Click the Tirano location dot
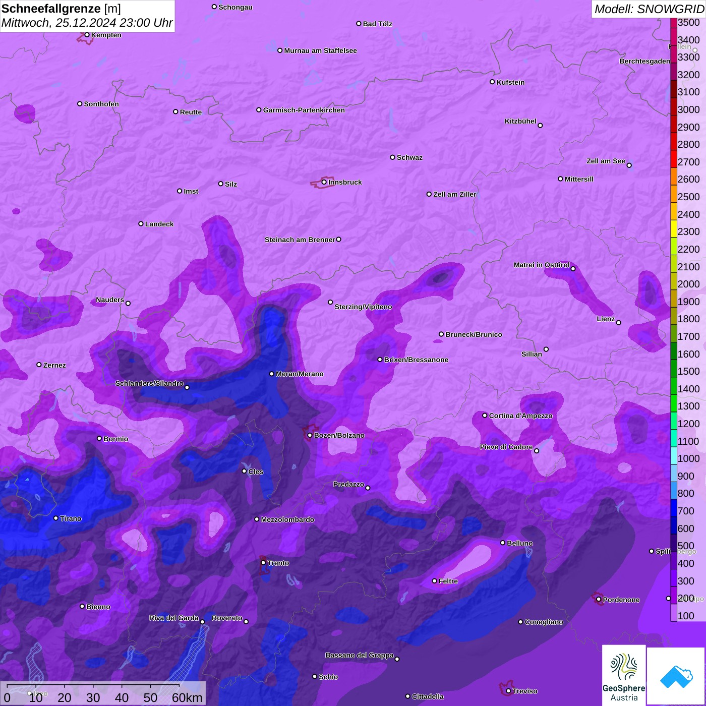 [x=56, y=518]
